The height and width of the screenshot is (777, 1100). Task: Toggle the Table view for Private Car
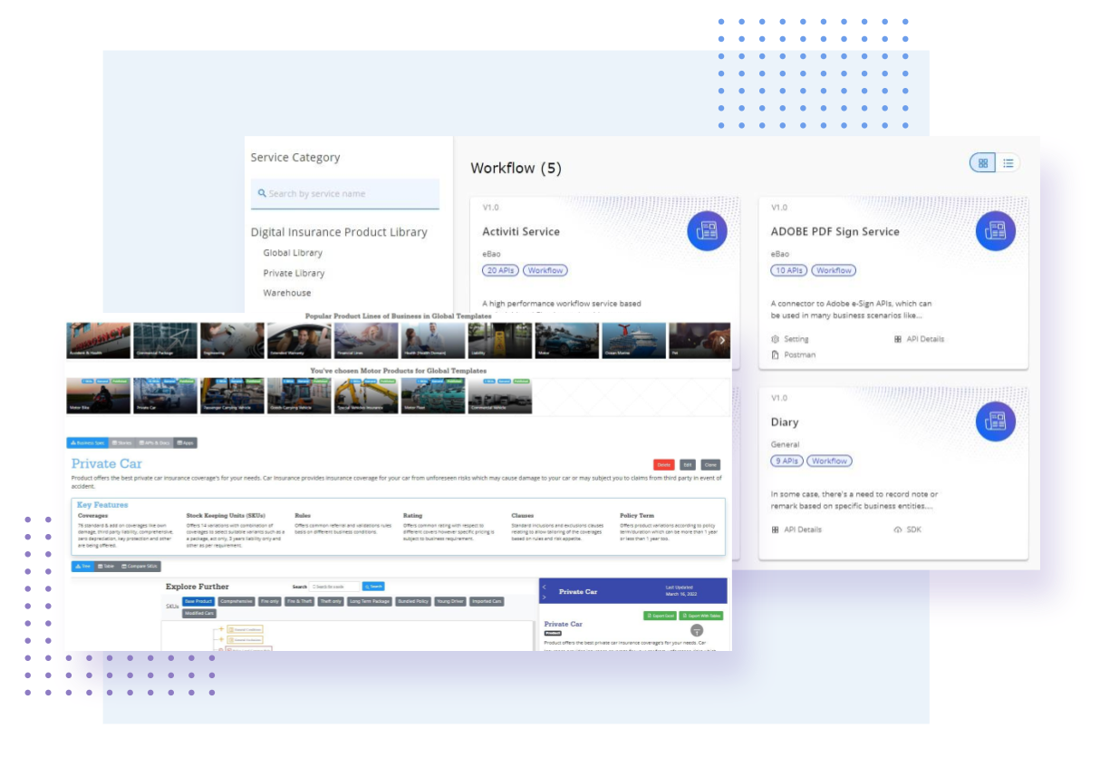106,567
